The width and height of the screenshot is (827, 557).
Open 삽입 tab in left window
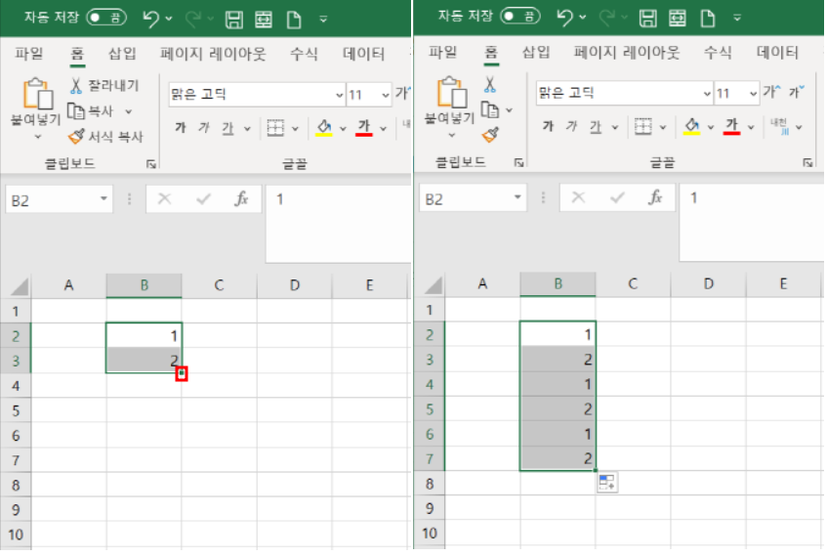[122, 54]
